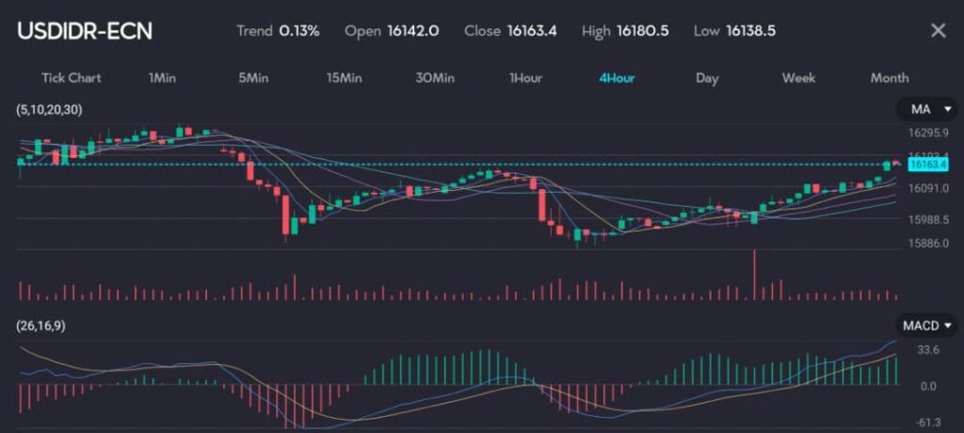
Task: Select the active 4Hour tab
Action: (x=617, y=78)
